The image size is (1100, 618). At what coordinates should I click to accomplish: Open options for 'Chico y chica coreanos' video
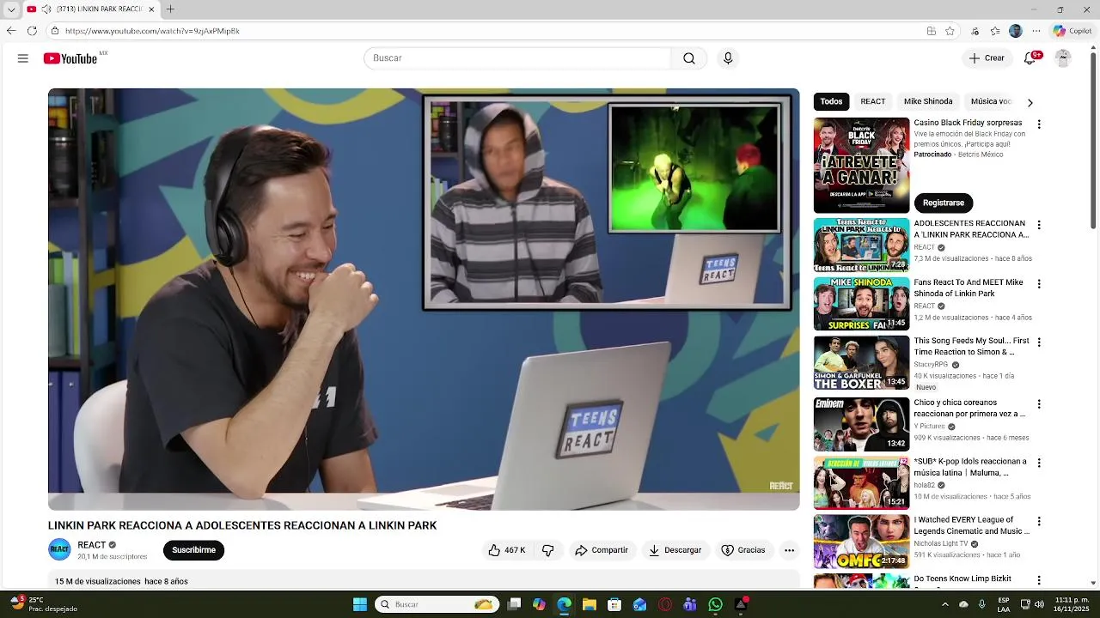pos(1039,404)
